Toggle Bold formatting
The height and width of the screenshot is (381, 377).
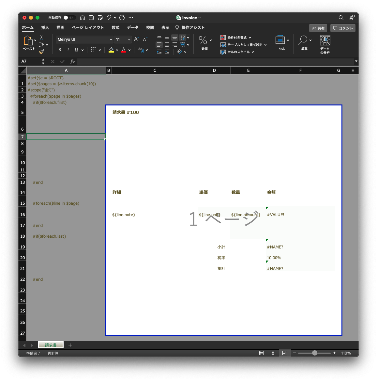[x=60, y=50]
